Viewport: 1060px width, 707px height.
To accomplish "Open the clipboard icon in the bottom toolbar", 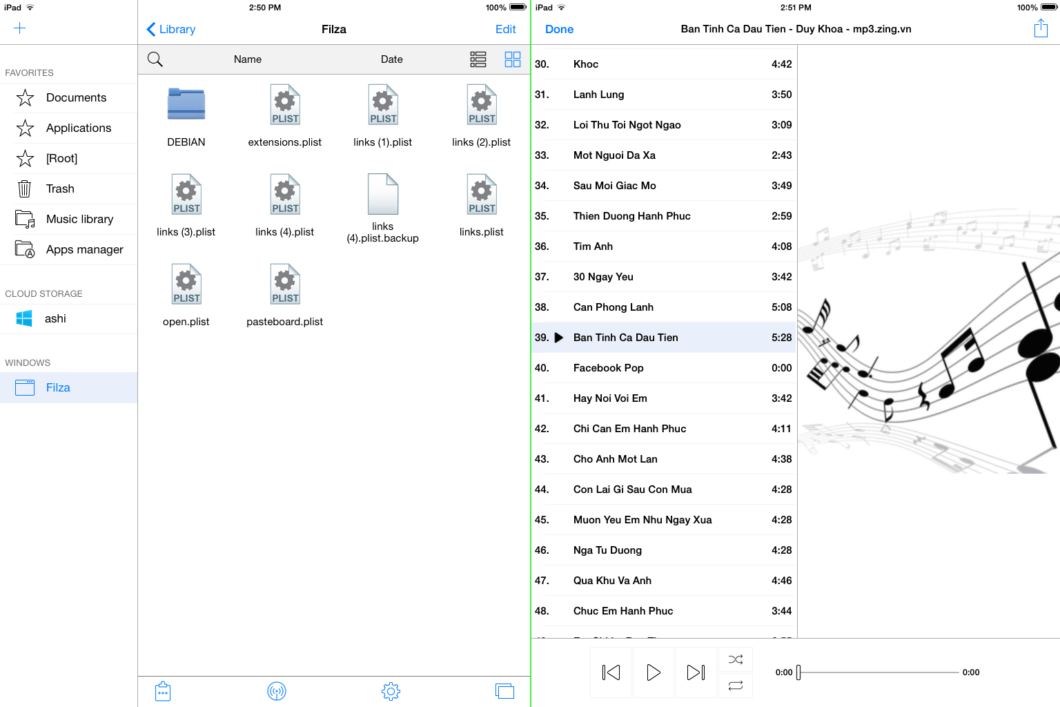I will [163, 690].
